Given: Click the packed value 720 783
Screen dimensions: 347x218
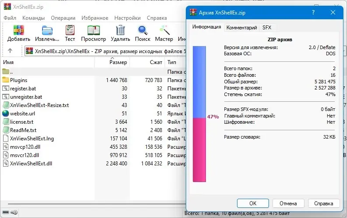Looking at the screenshot, I should [x=153, y=80].
